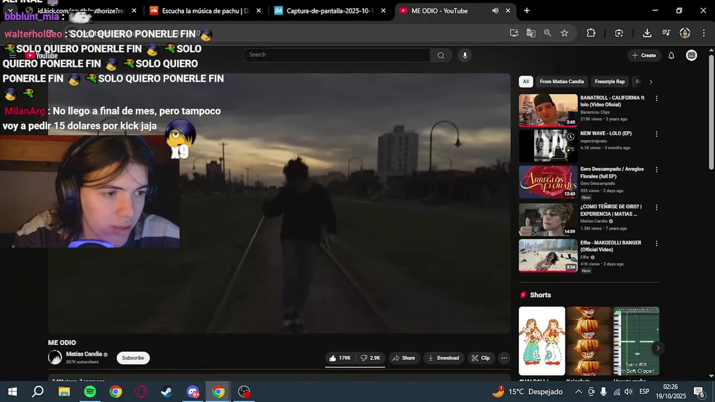715x402 pixels.
Task: Close the ME ODIO - YouTube tab
Action: click(x=508, y=11)
